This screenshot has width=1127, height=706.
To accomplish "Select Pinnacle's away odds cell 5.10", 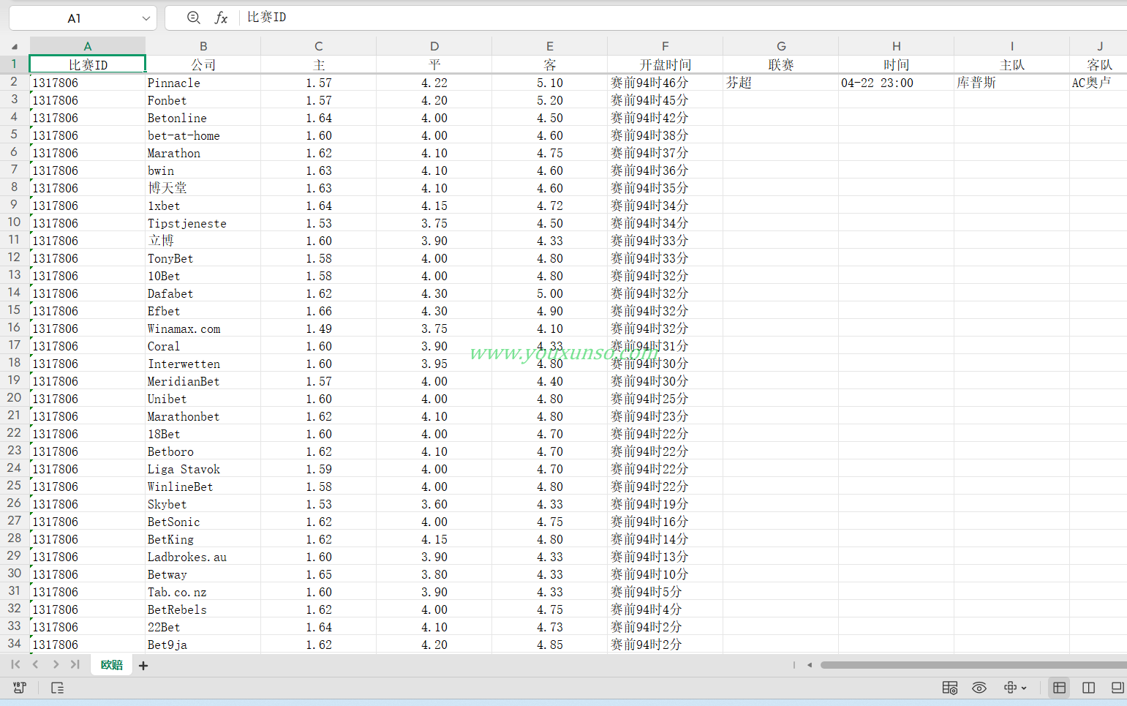I will (x=550, y=83).
